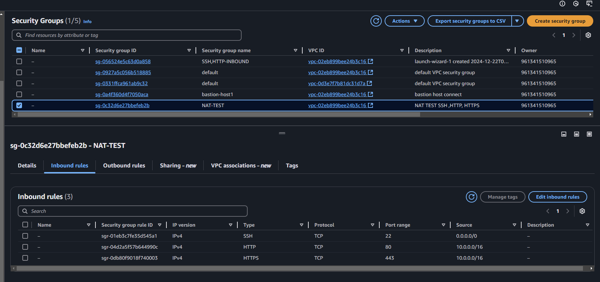Viewport: 600px width, 282px height.
Task: Open security groups table preferences gear
Action: [588, 35]
